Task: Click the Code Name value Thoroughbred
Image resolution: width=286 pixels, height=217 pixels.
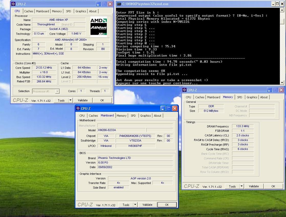Action: pyautogui.click(x=46, y=24)
